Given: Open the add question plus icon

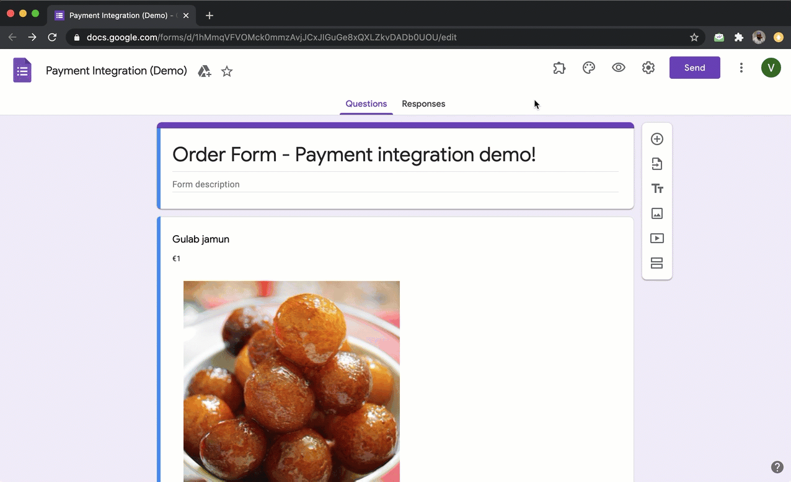Looking at the screenshot, I should [657, 139].
